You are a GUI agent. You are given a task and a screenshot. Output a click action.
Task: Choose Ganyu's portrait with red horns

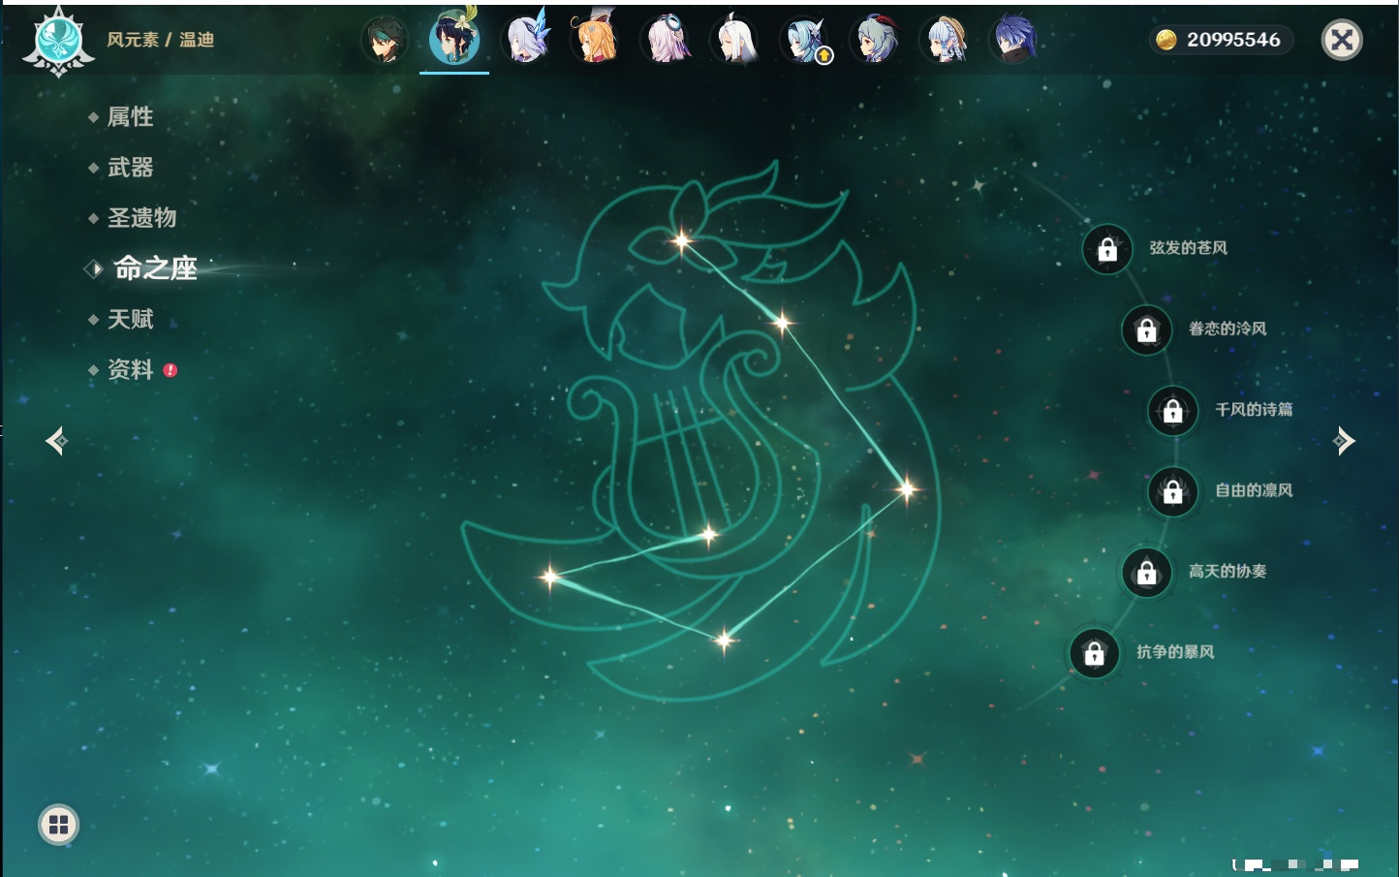[875, 41]
